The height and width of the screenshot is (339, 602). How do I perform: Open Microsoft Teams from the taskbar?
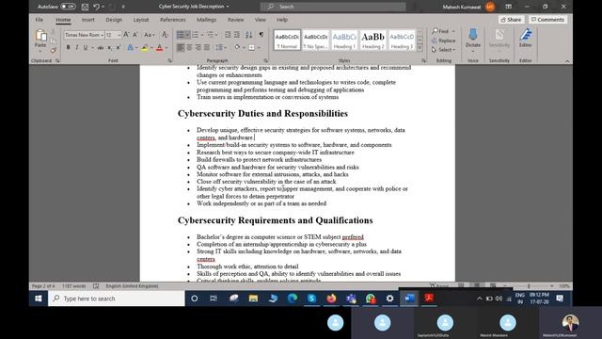(351, 299)
